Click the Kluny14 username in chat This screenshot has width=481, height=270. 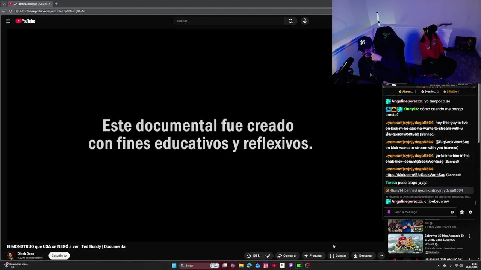pos(411,109)
